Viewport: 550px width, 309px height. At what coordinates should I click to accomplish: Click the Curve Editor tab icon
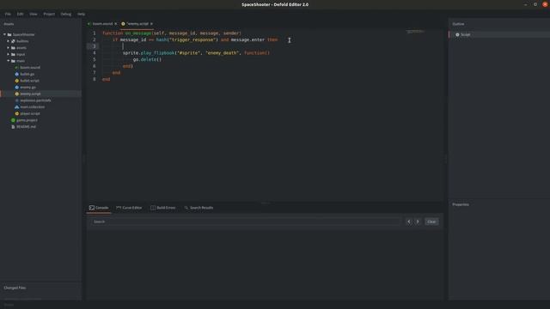(x=119, y=208)
